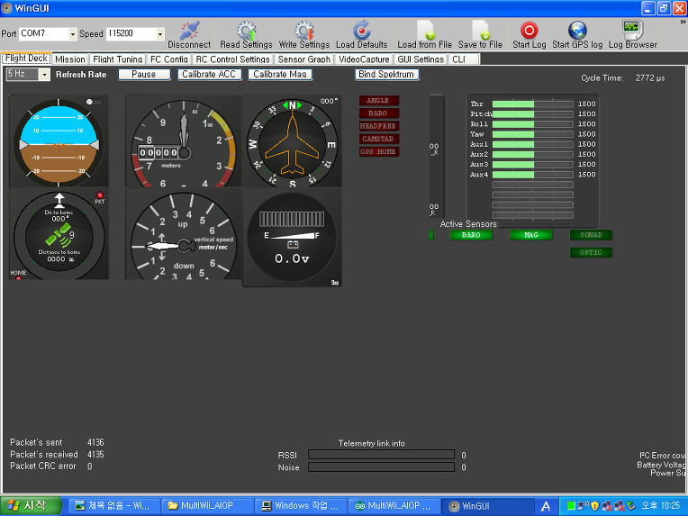Open the Log Browser
The width and height of the screenshot is (688, 516).
632,31
